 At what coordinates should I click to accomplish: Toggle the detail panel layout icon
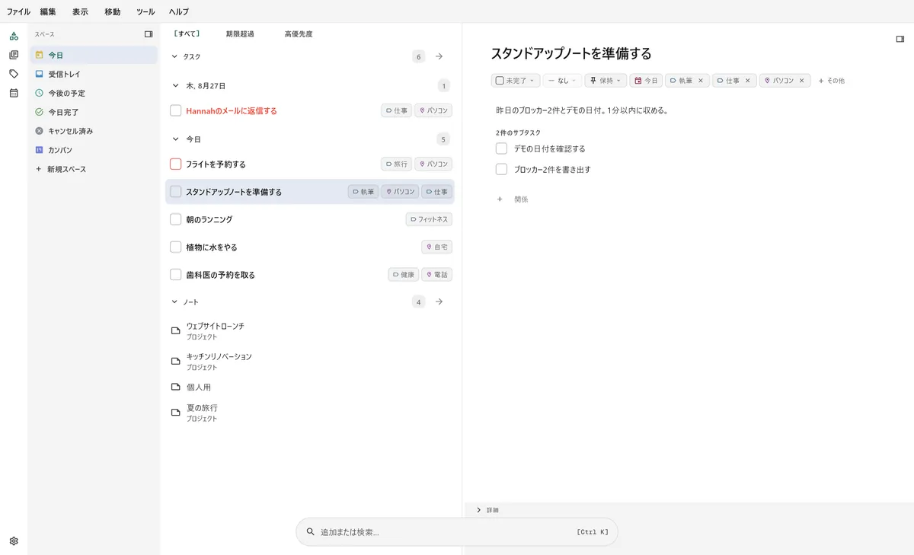click(900, 39)
